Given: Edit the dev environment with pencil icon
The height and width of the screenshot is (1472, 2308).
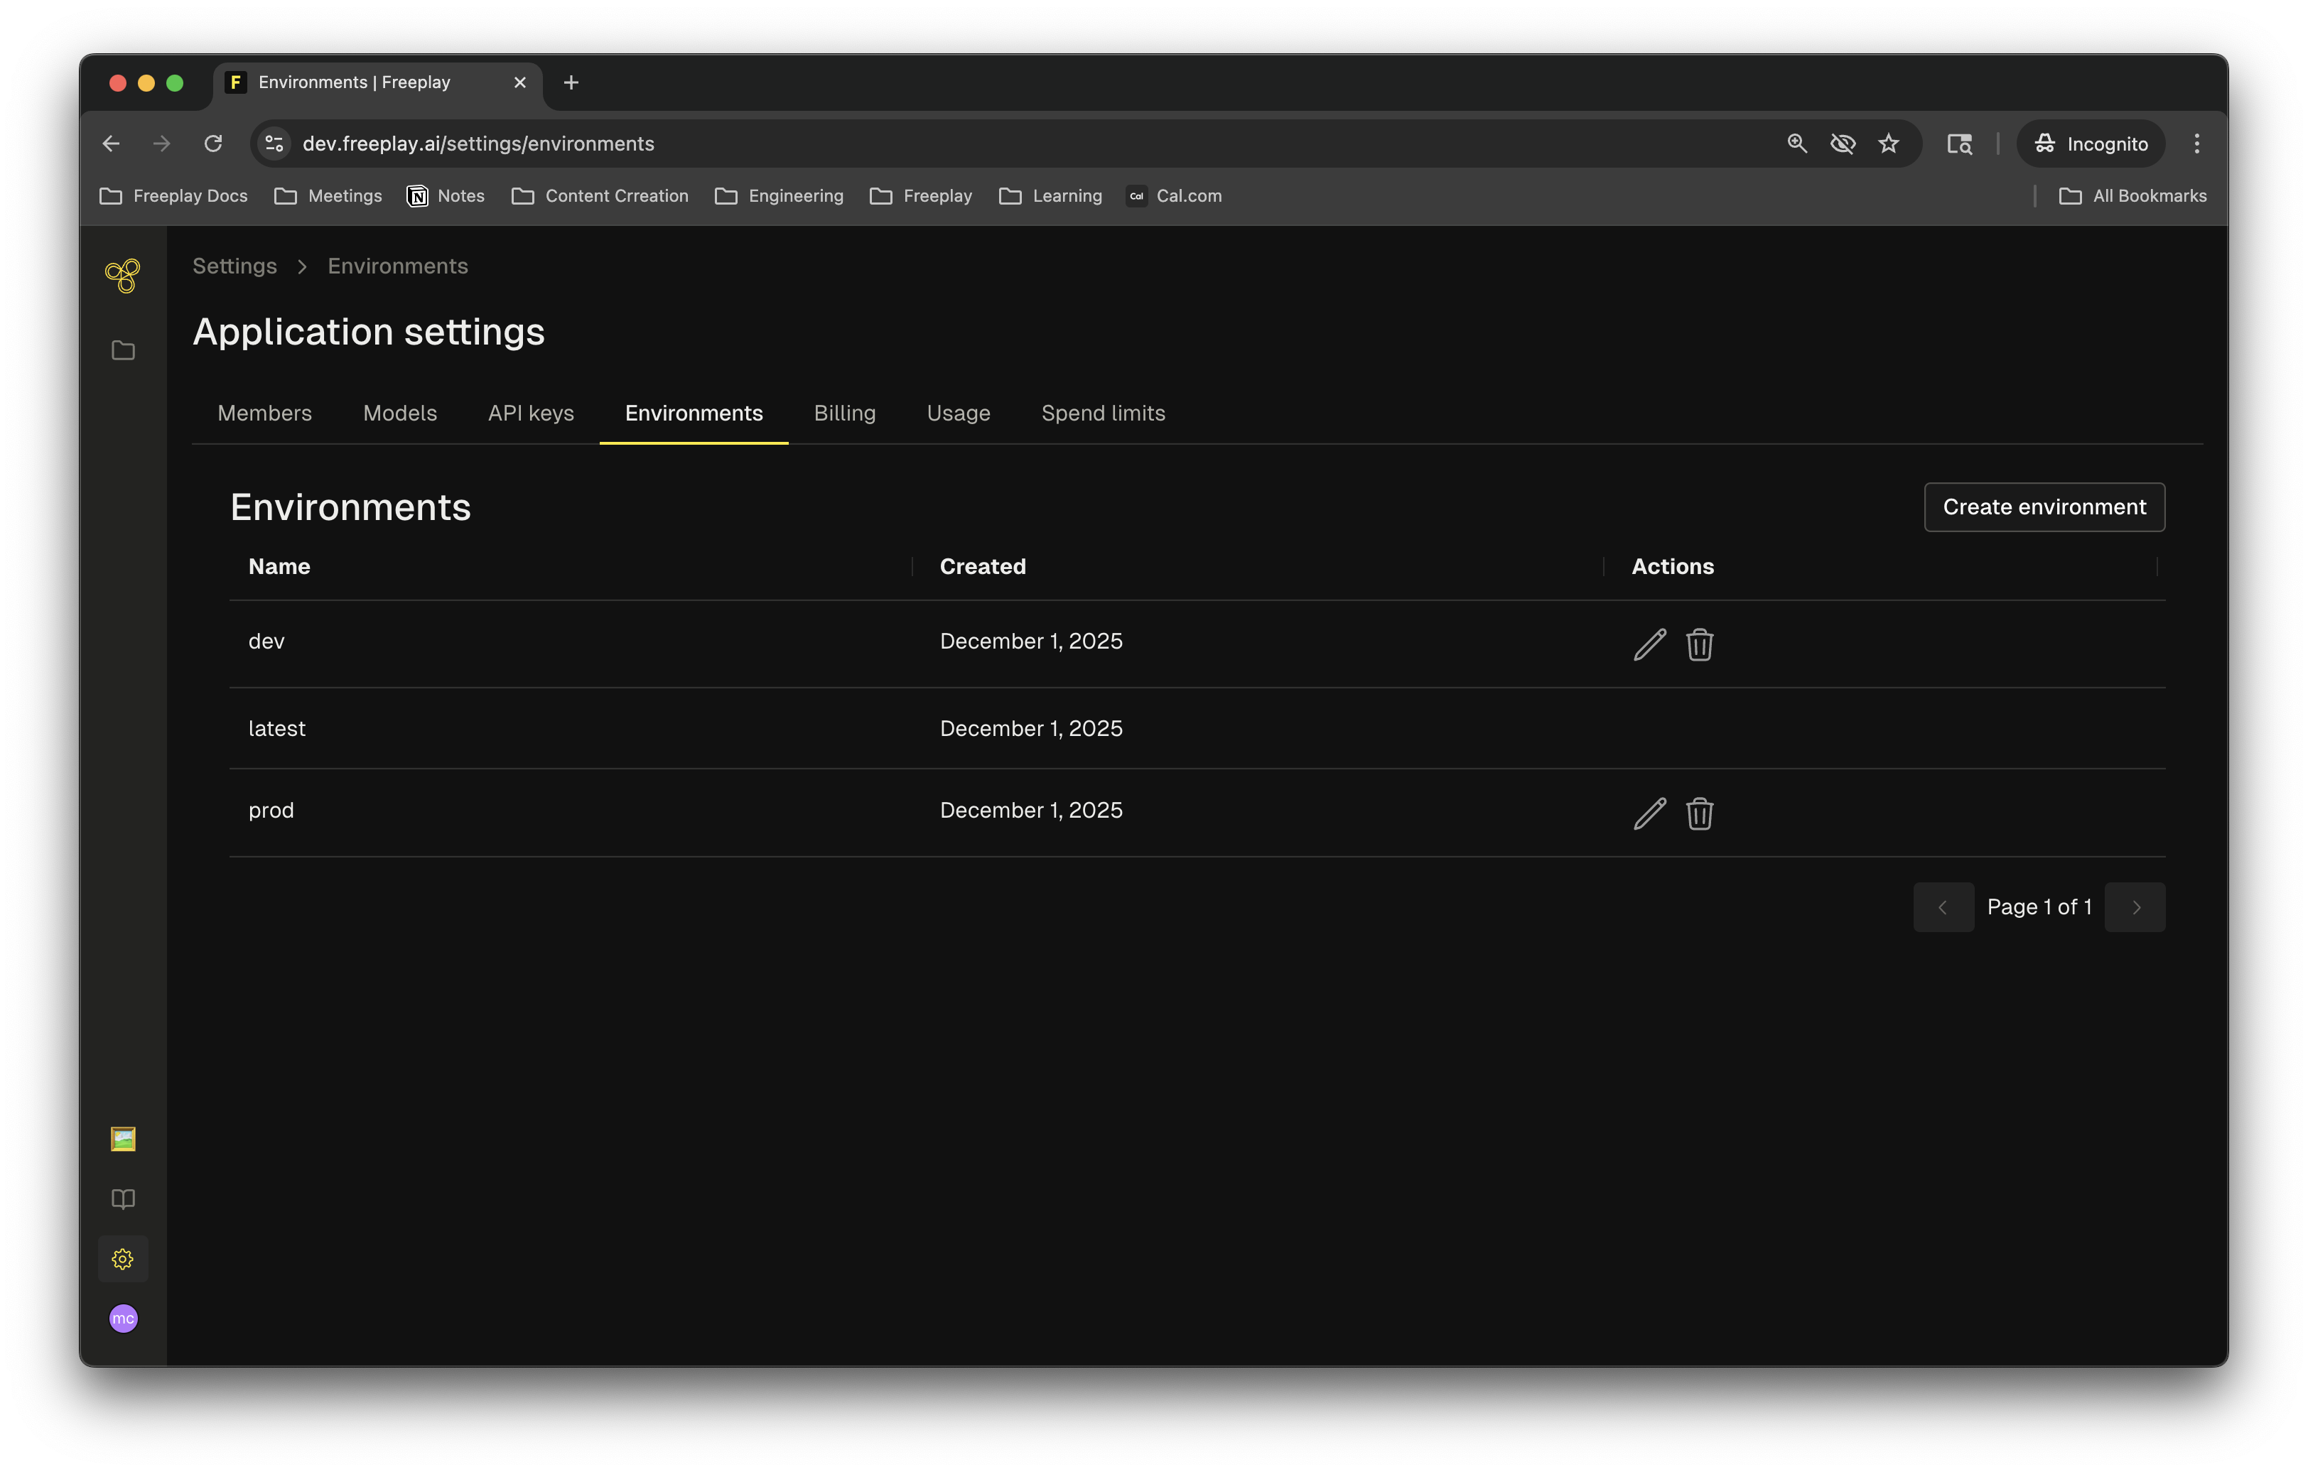Looking at the screenshot, I should [x=1649, y=644].
